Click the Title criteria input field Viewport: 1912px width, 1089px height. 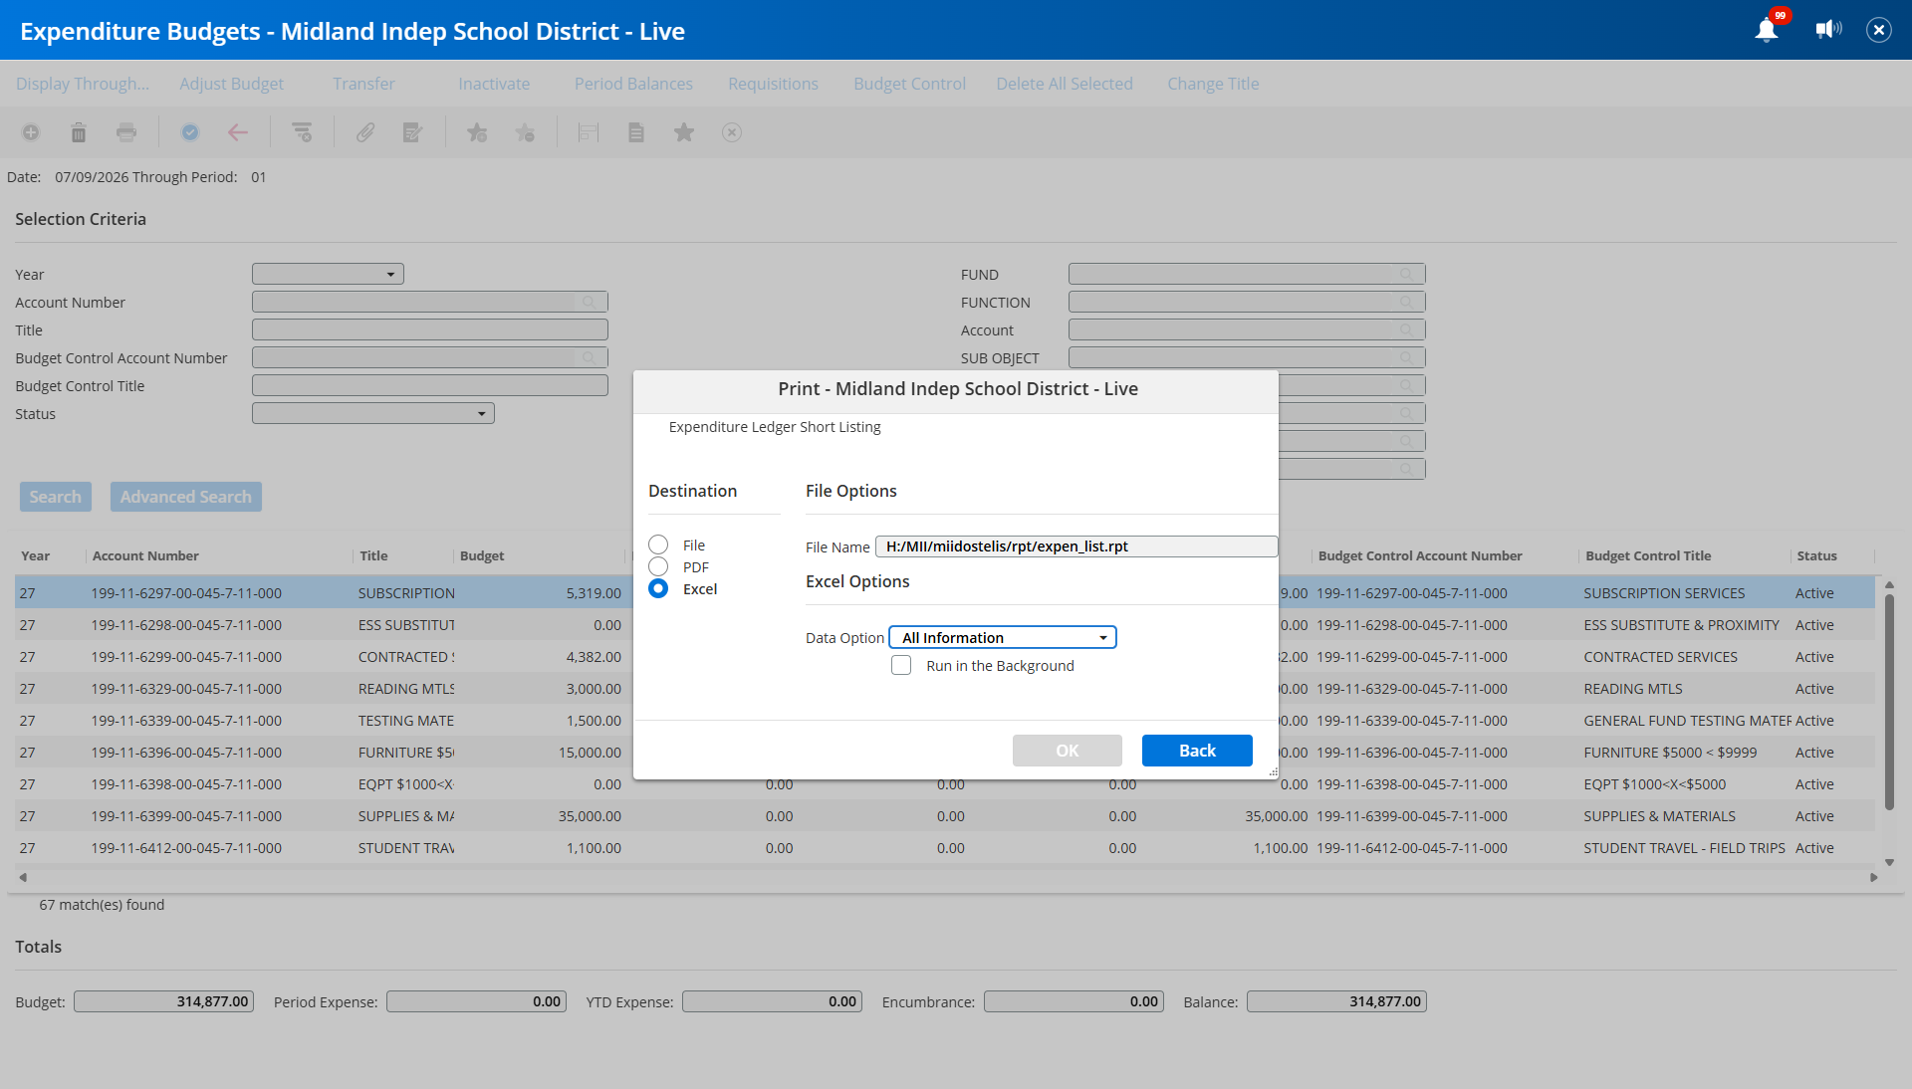coord(430,329)
